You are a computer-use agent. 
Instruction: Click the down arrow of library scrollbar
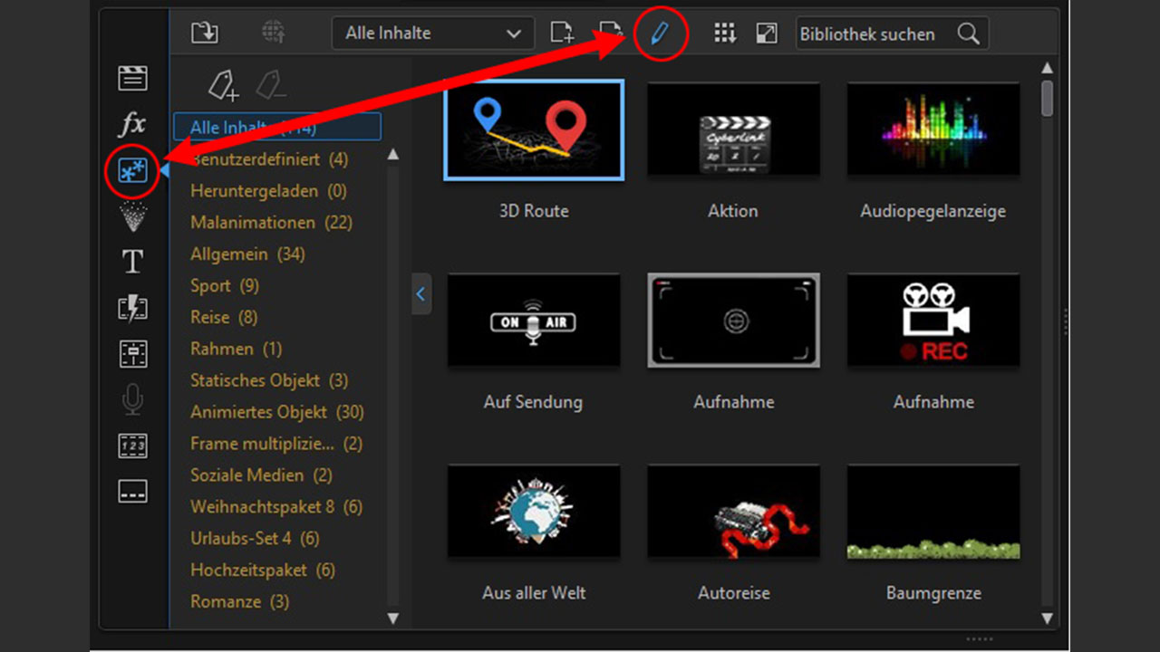(1047, 618)
